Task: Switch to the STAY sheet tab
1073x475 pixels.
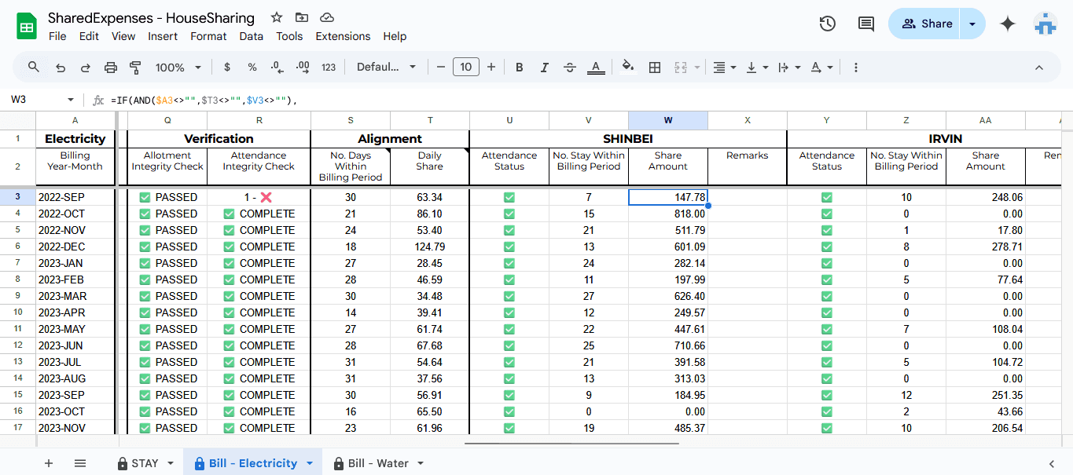Action: coord(145,463)
